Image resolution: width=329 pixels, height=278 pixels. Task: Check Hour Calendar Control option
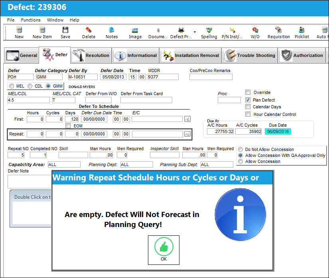tap(248, 114)
